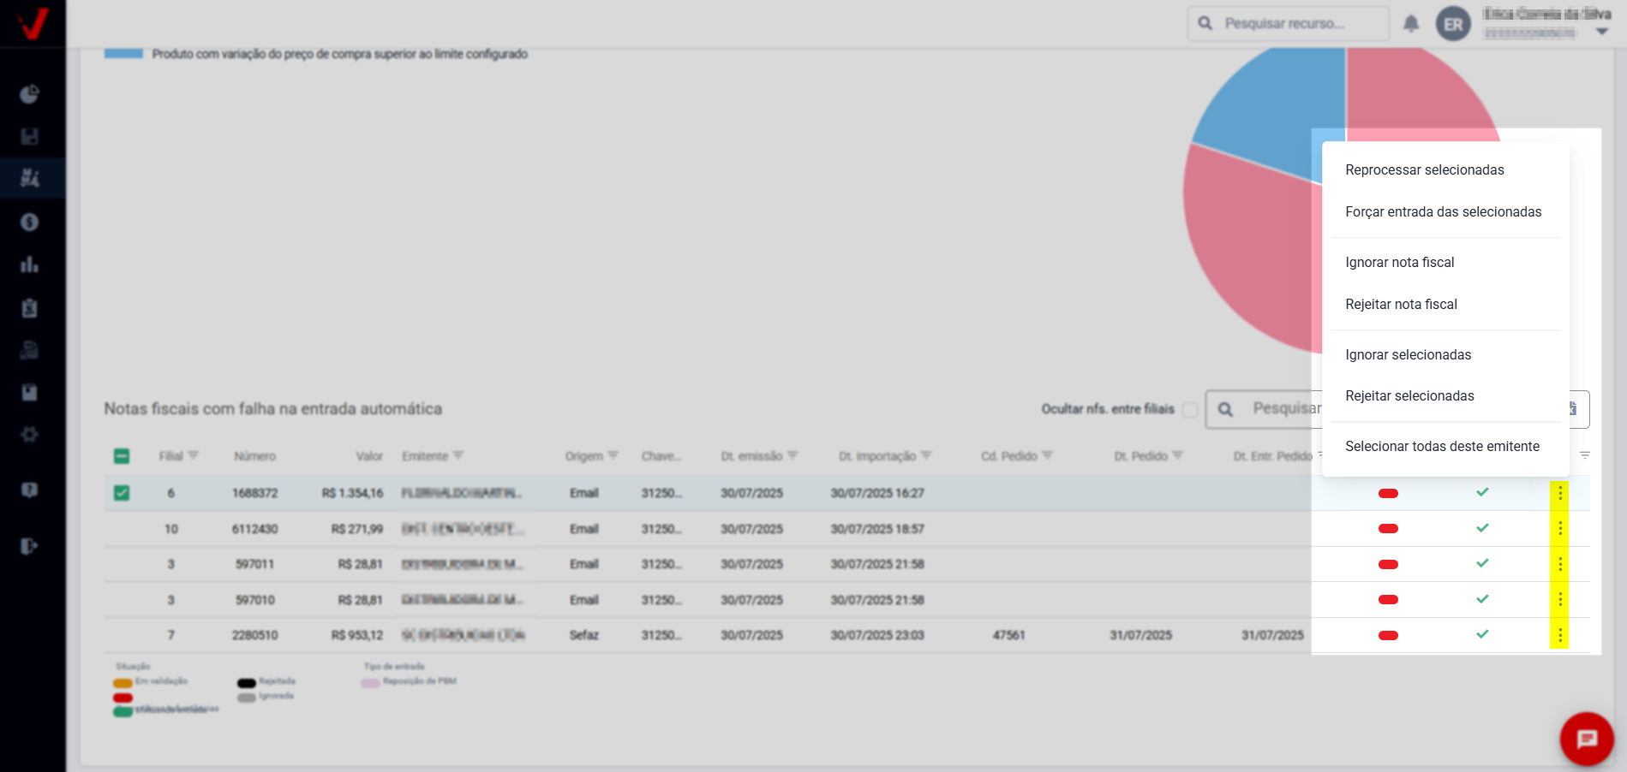Open the pie chart dashboard in the sidebar
Screen dimensions: 1627x772
pyautogui.click(x=30, y=94)
